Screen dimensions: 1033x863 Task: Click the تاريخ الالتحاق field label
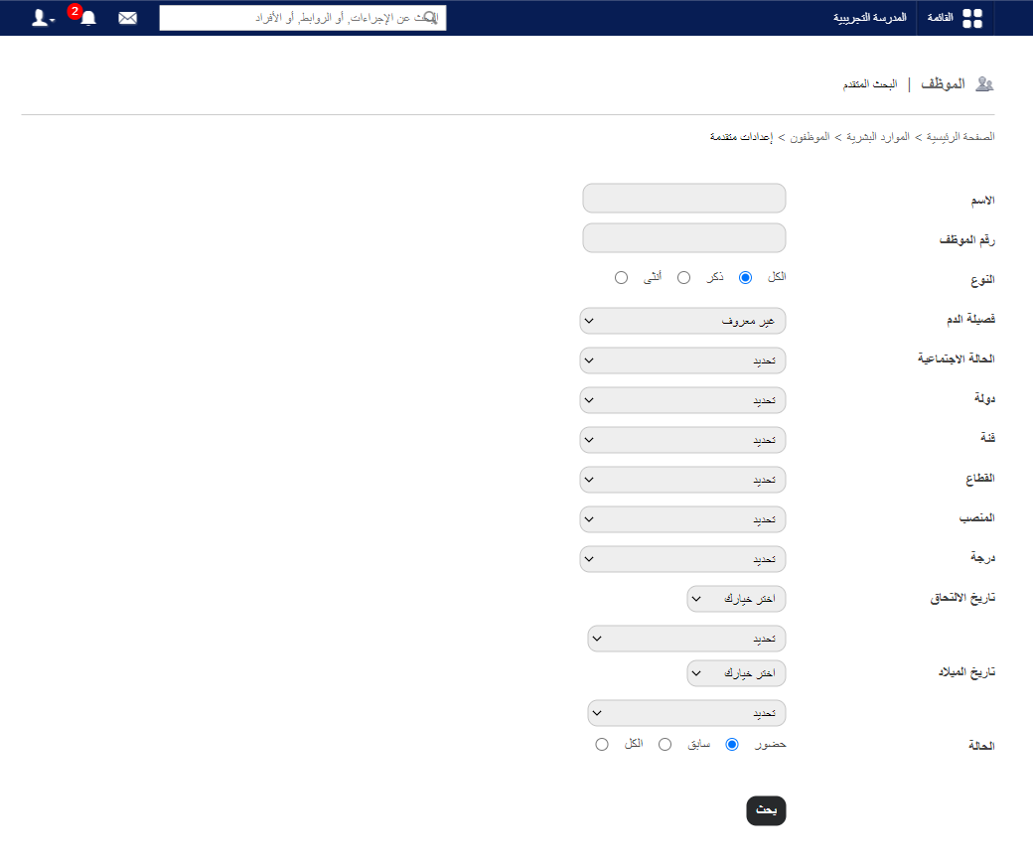[962, 598]
